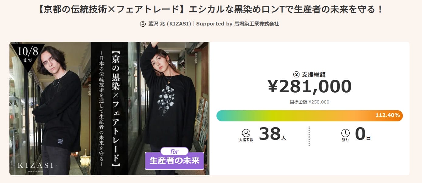Image resolution: width=422 pixels, height=183 pixels.
Task: Click the 目標金額 ¥250,000 goal text
Action: tap(309, 102)
